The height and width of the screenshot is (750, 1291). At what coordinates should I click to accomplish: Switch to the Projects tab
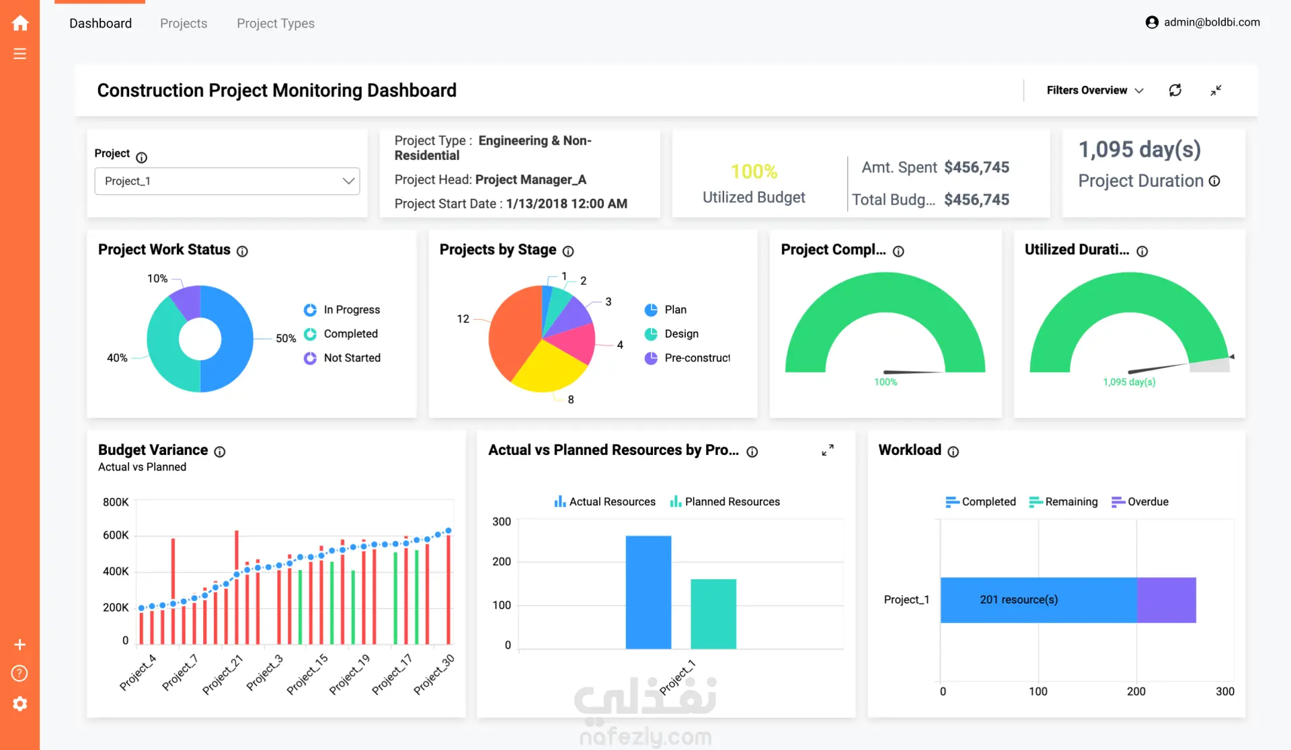pos(184,24)
